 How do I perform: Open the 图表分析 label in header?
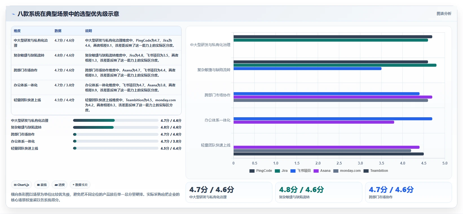pos(444,13)
